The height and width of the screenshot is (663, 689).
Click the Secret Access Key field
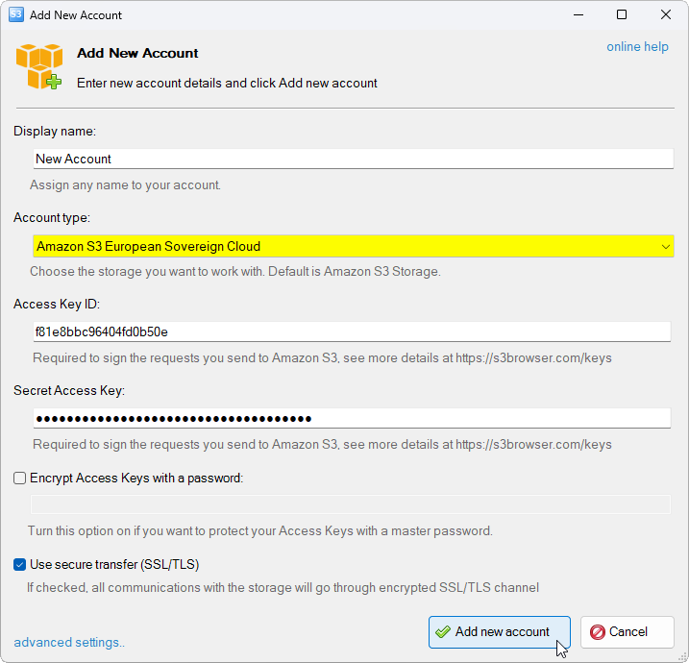(x=352, y=418)
